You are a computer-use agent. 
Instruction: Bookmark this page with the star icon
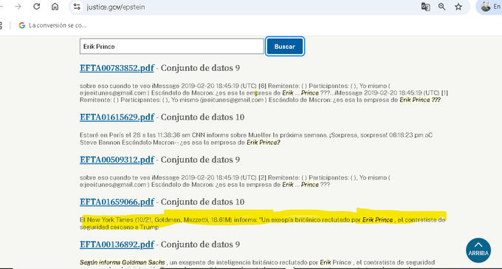coord(458,7)
